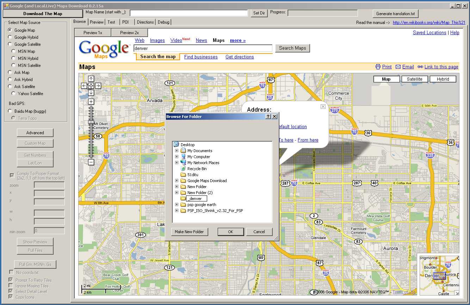Pan the map down with arrow icon
The height and width of the screenshot is (305, 470).
click(91, 93)
